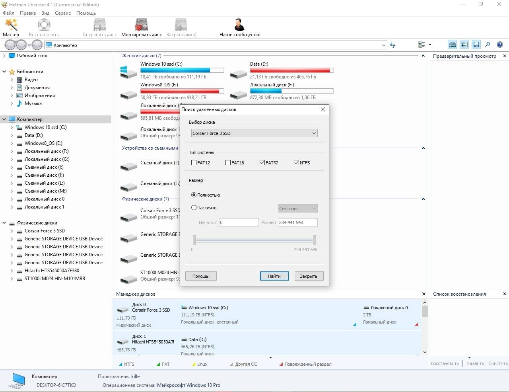
Task: Close the Поиск удаленных дисков dialog
Action: pos(323,109)
